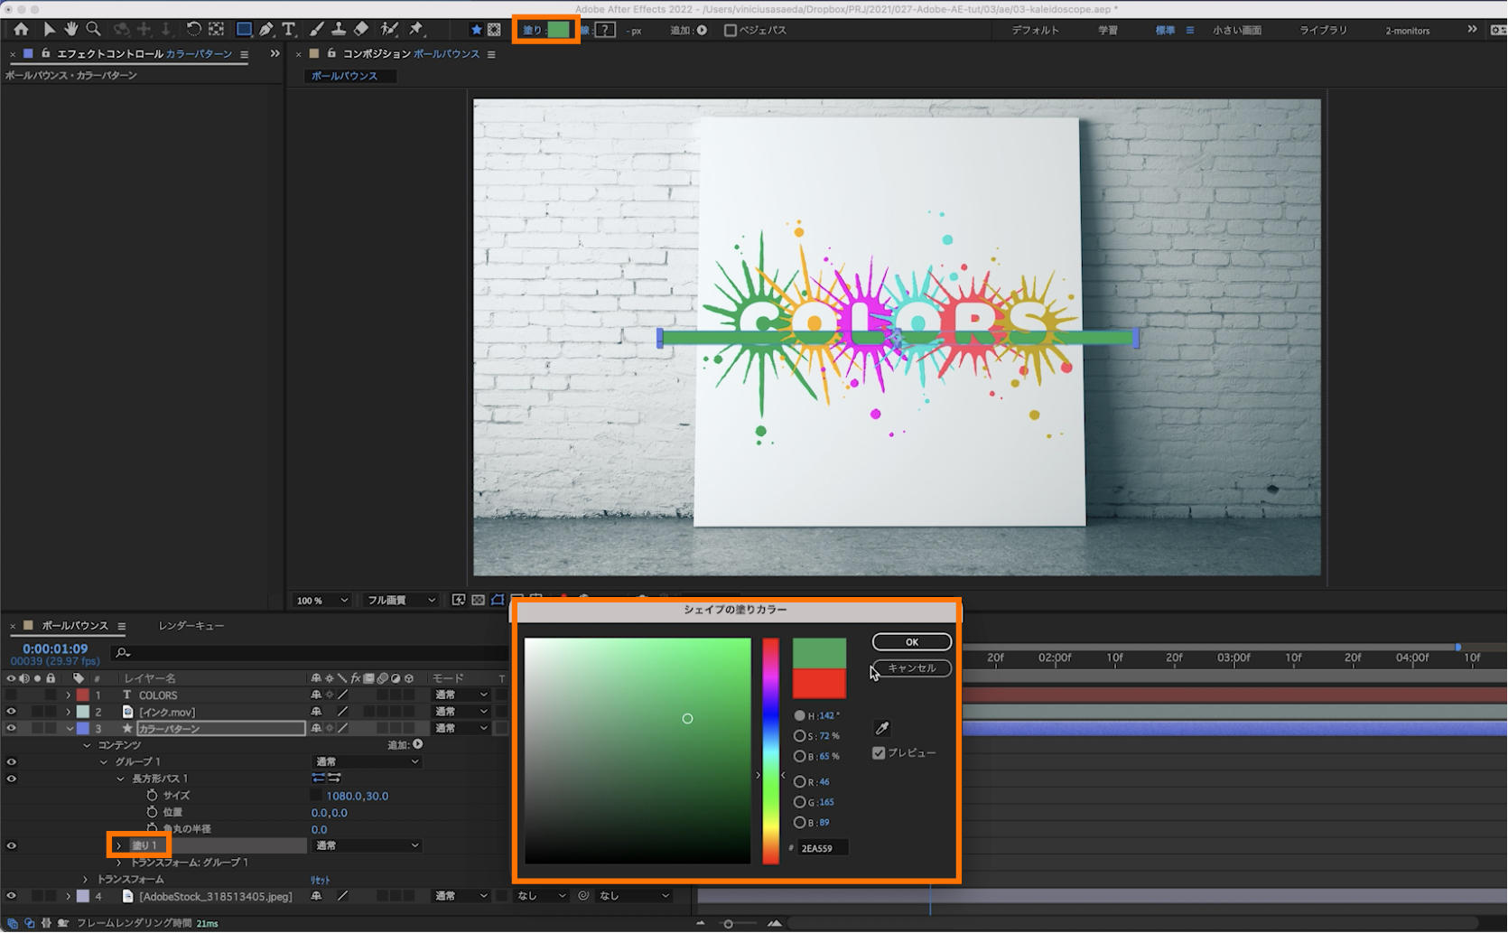Viewport: 1508px width, 933px height.
Task: Select the Pen tool in toolbar
Action: tap(266, 30)
